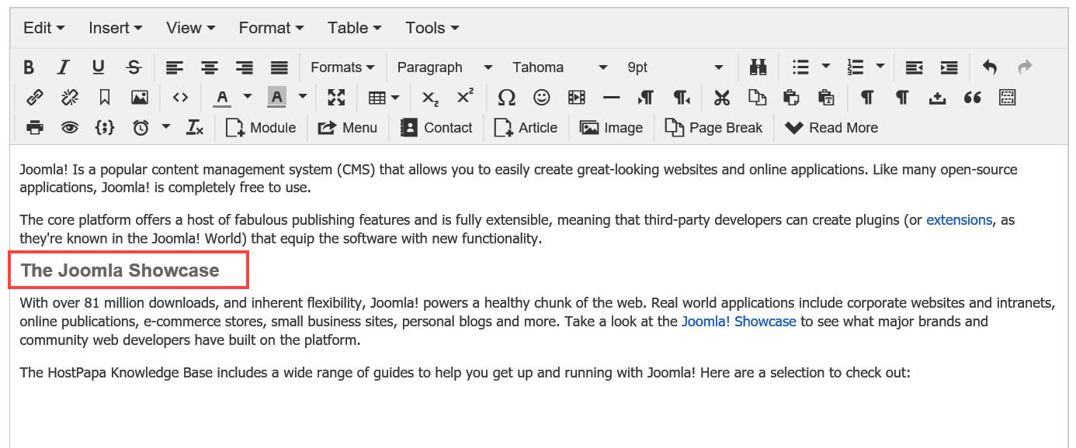Image resolution: width=1076 pixels, height=448 pixels.
Task: Toggle bold formatting
Action: (29, 67)
